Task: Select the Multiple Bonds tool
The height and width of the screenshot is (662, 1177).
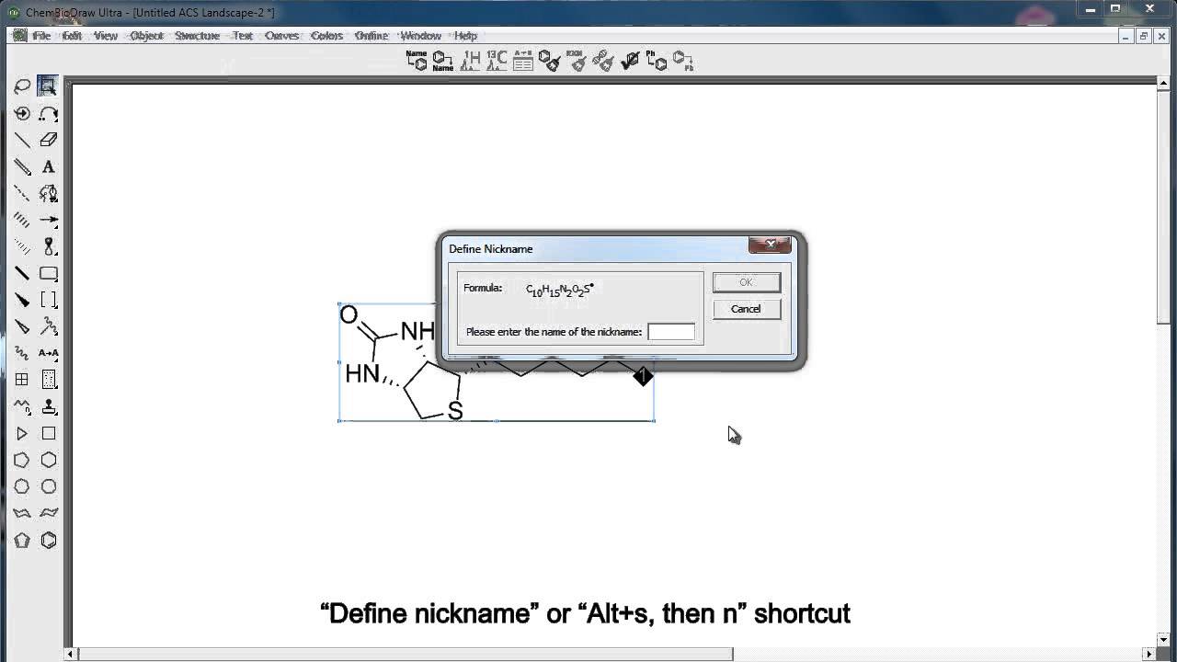Action: click(x=22, y=166)
